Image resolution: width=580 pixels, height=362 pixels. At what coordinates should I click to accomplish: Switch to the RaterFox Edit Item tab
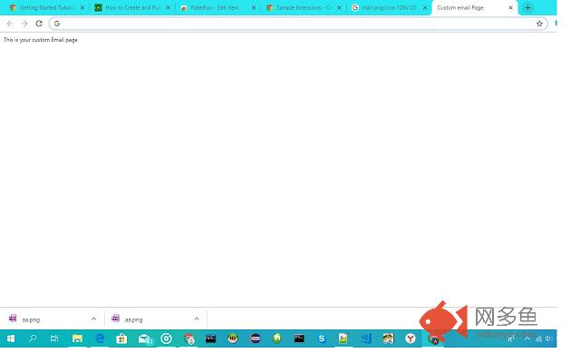(x=214, y=7)
